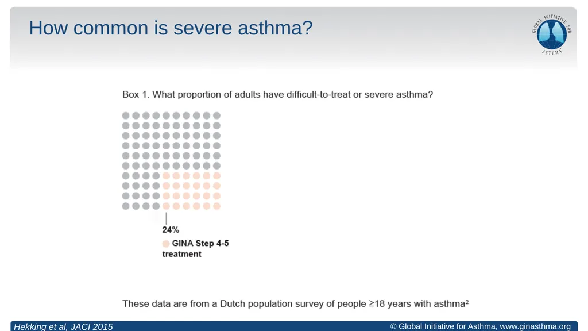The width and height of the screenshot is (588, 331).
Task: Click the vertical callout line above 24%
Action: pos(166,218)
